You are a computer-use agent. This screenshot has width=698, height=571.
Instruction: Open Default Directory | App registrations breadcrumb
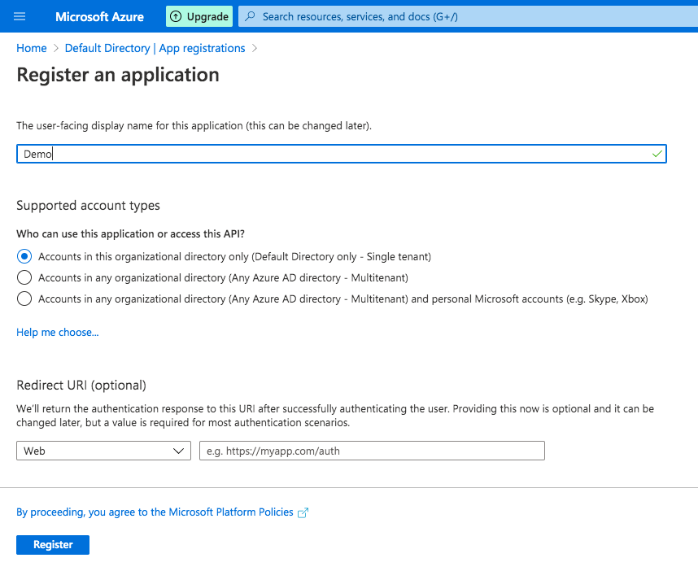tap(155, 48)
